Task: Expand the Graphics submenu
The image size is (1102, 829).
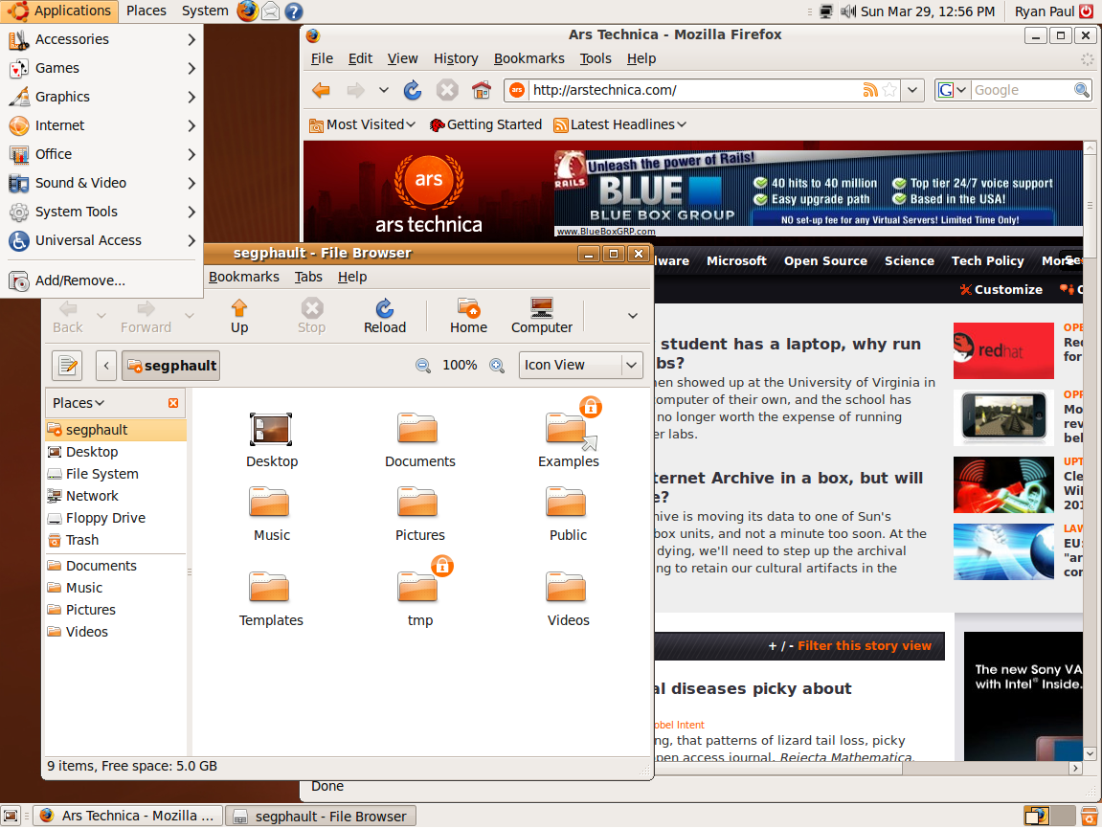Action: tap(101, 97)
